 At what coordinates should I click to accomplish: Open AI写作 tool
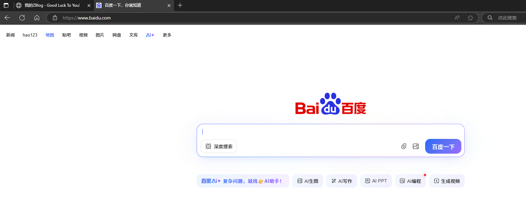click(x=342, y=181)
